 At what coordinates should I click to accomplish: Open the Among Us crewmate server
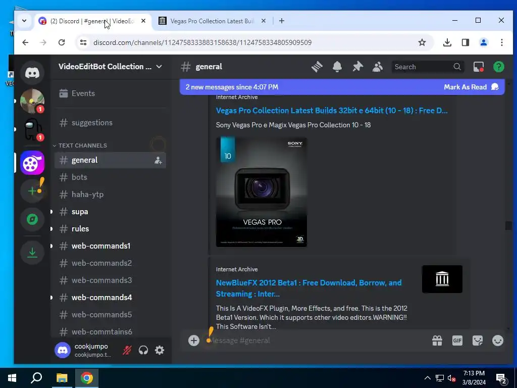[x=32, y=129]
